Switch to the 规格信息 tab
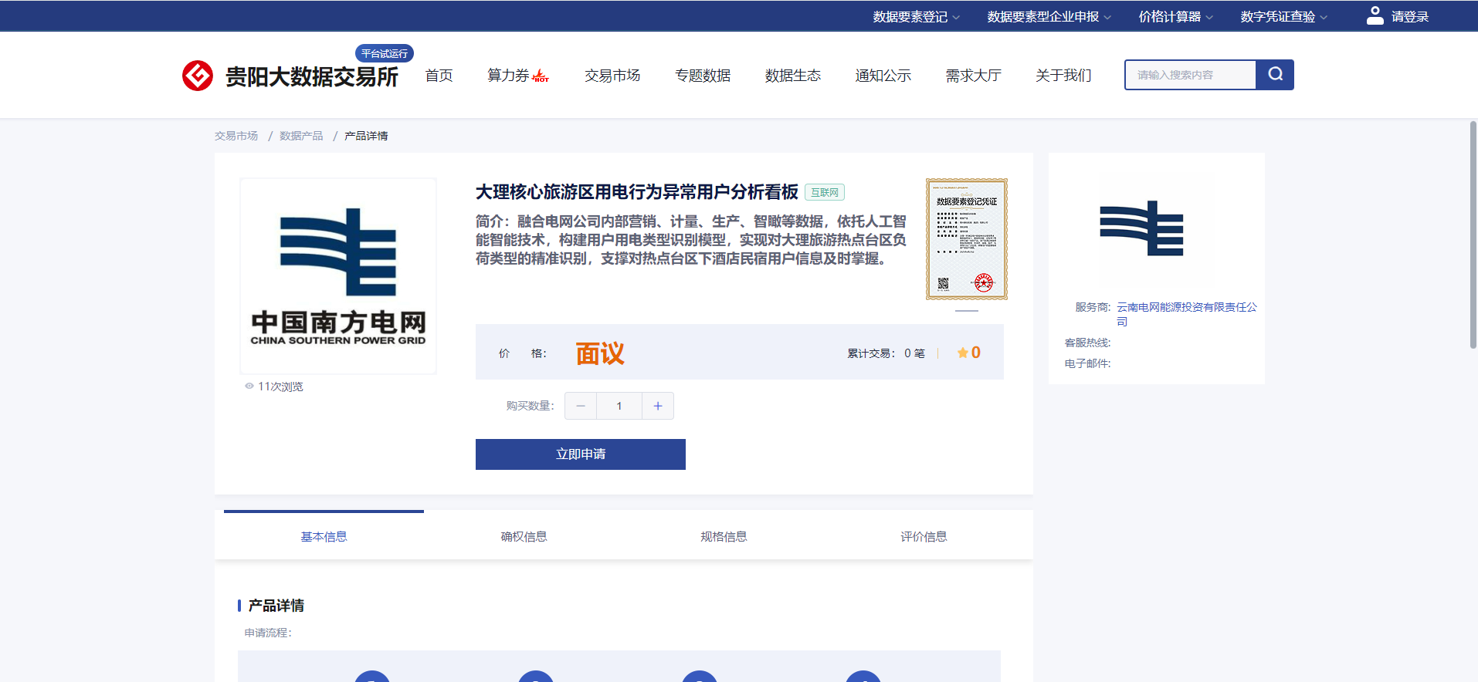Image resolution: width=1478 pixels, height=682 pixels. 724,536
